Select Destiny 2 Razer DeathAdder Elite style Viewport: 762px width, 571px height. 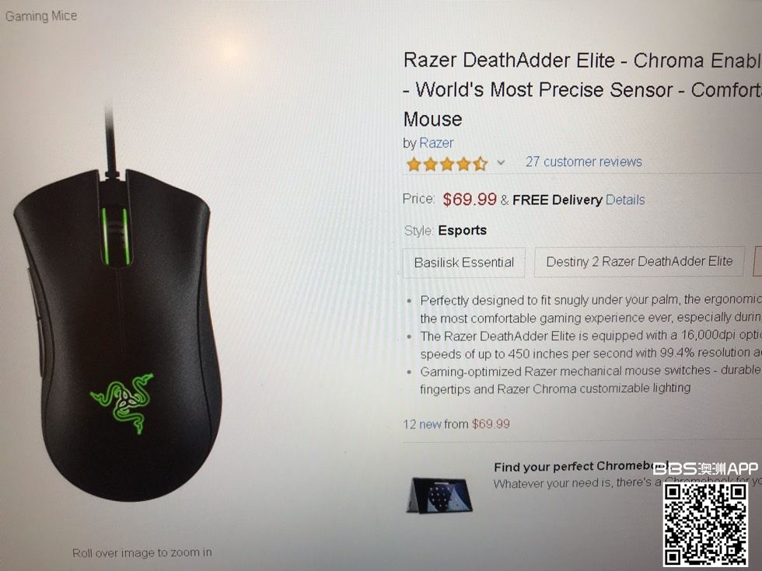639,262
